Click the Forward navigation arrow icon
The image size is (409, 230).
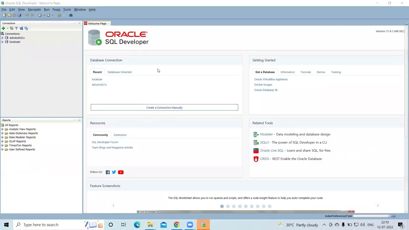[48, 15]
